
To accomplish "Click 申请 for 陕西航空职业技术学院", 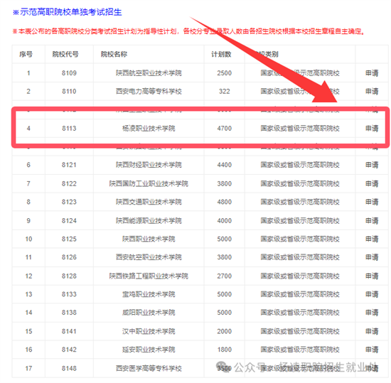I will tap(372, 73).
